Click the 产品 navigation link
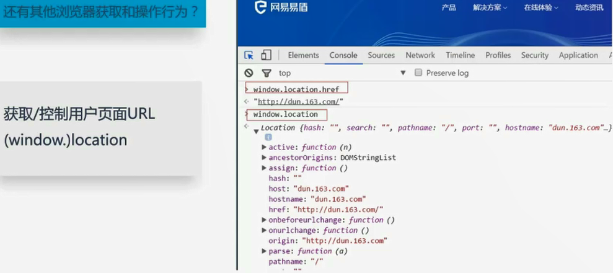Image resolution: width=613 pixels, height=273 pixels. click(449, 8)
